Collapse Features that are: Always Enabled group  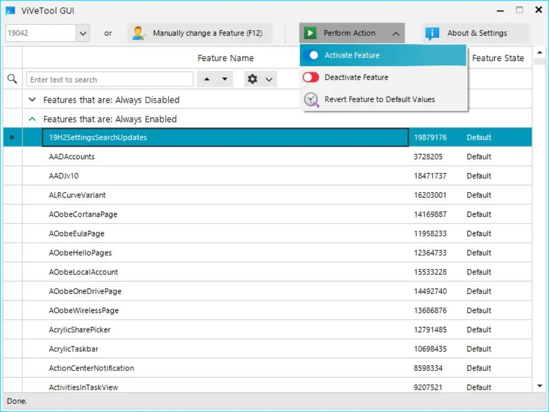[x=32, y=119]
